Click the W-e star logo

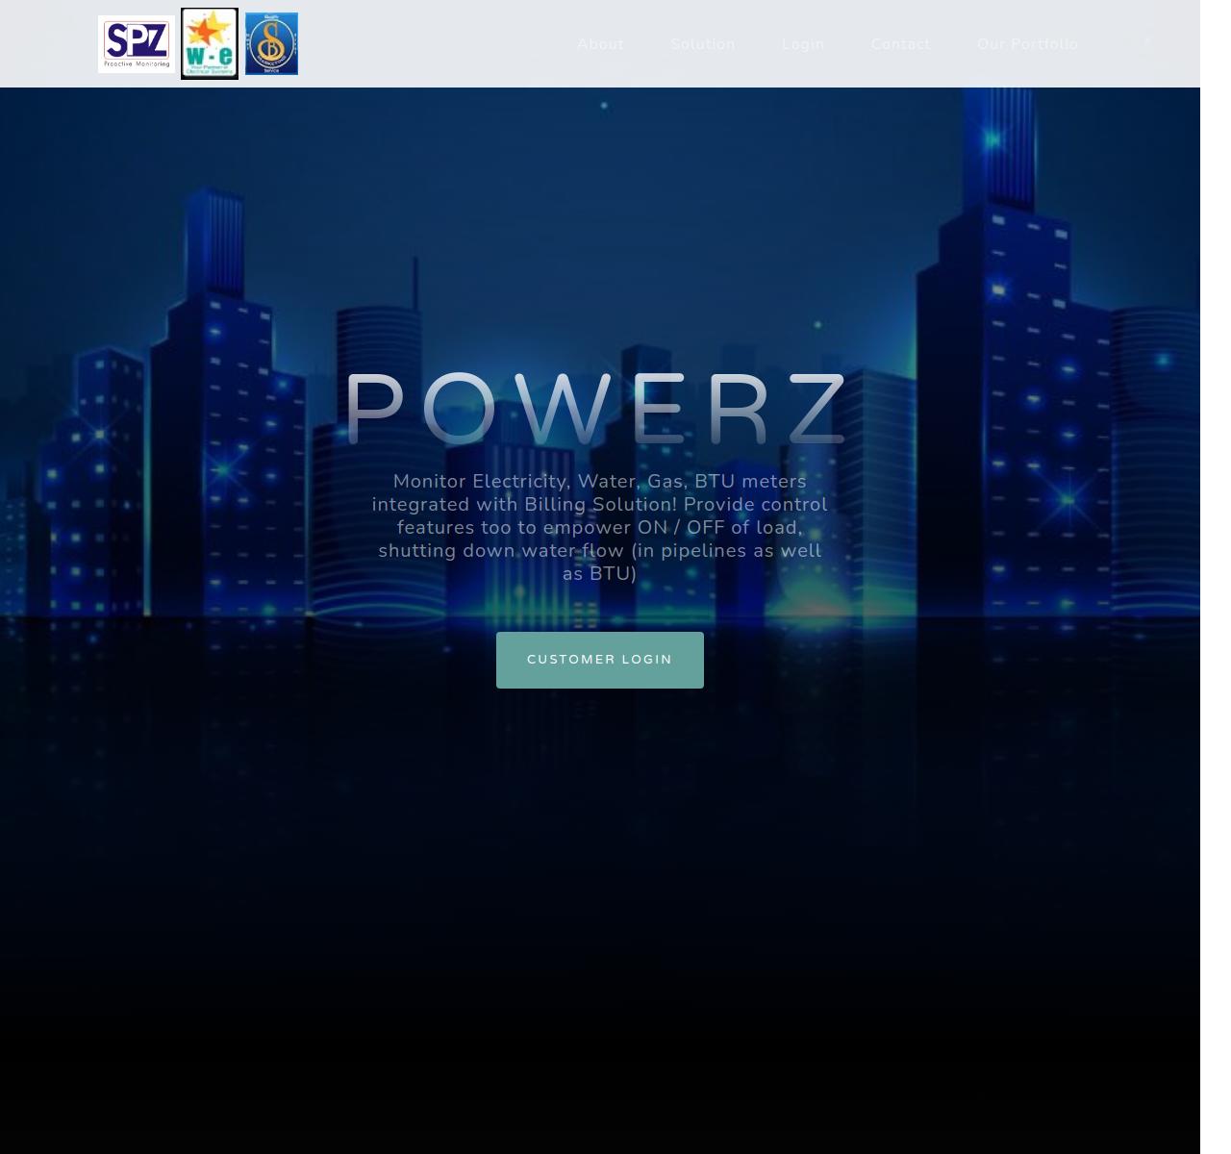point(210,44)
